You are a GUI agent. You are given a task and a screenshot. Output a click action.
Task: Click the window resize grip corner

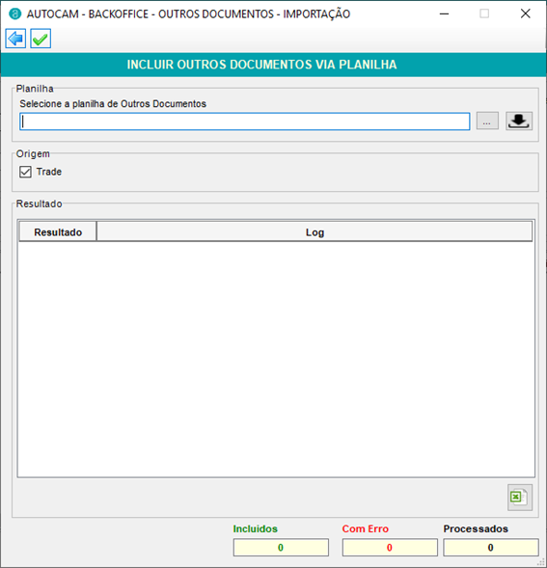(x=541, y=562)
